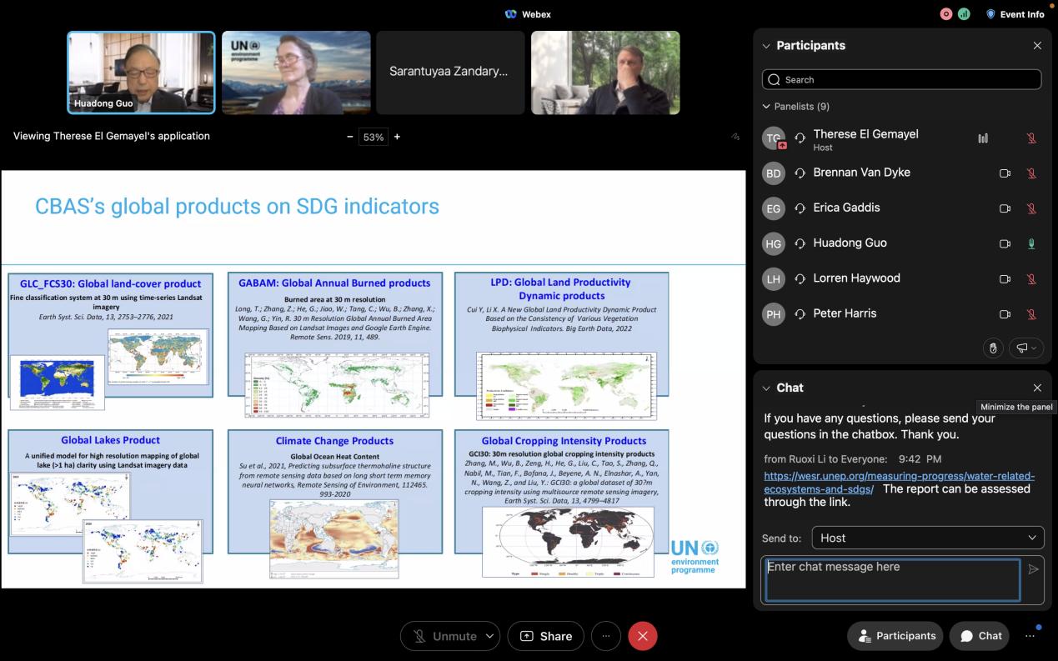
Task: Click Peter Harris's camera icon
Action: pyautogui.click(x=1005, y=314)
